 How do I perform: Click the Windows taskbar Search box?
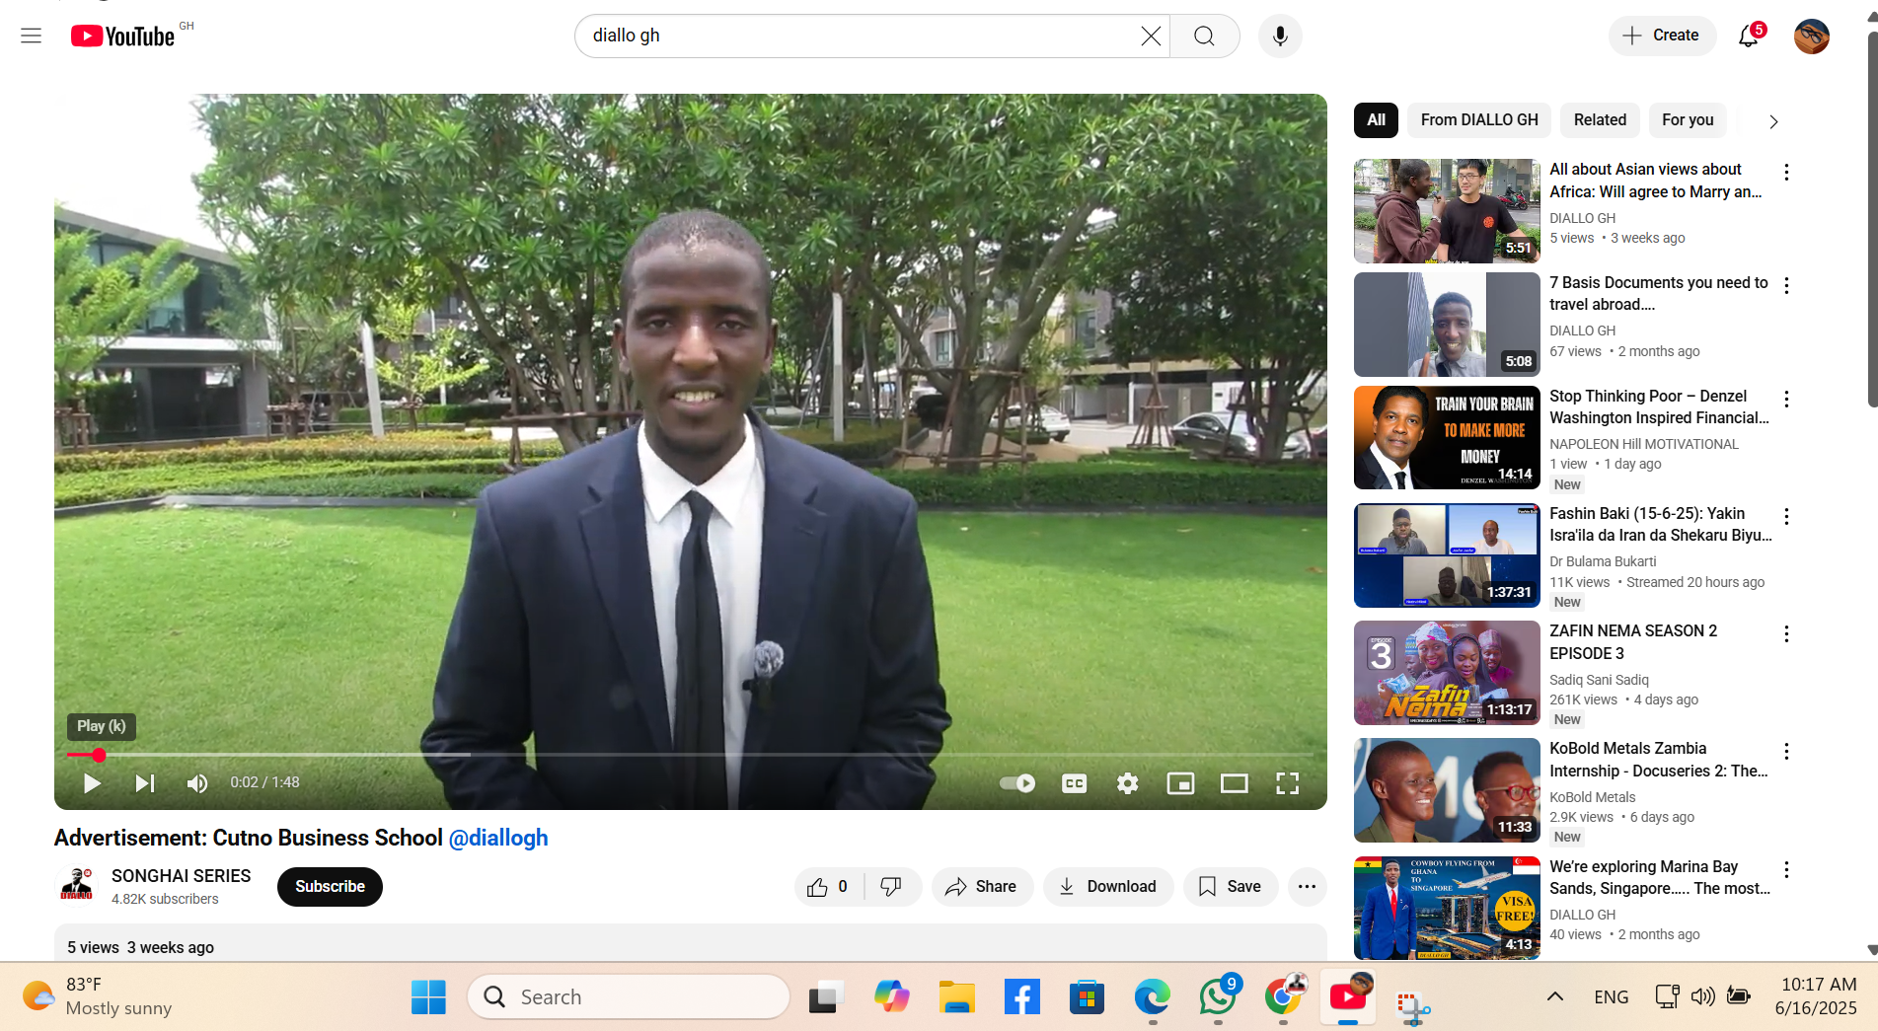629,997
